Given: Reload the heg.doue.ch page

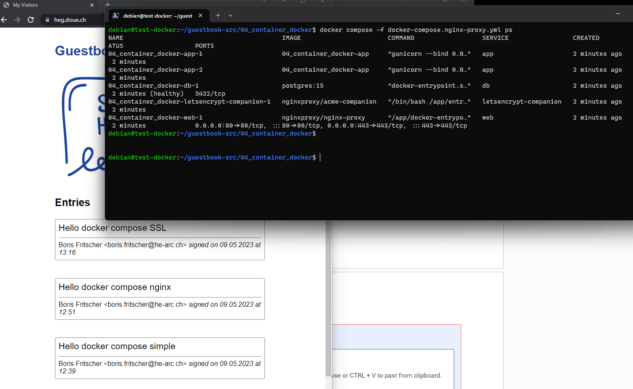Looking at the screenshot, I should pos(31,20).
